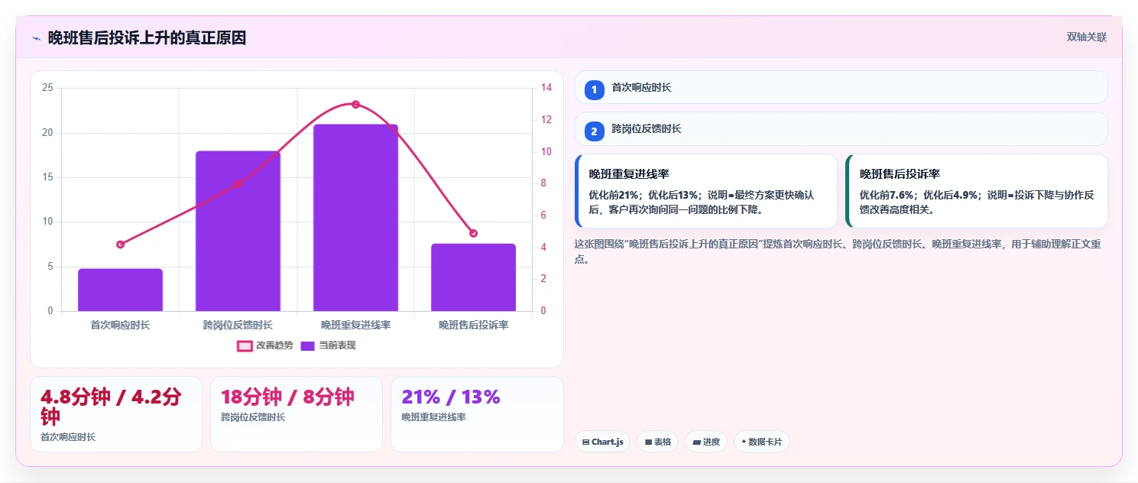1138x483 pixels.
Task: Click the line point above 首次响应时长
Action: click(120, 245)
